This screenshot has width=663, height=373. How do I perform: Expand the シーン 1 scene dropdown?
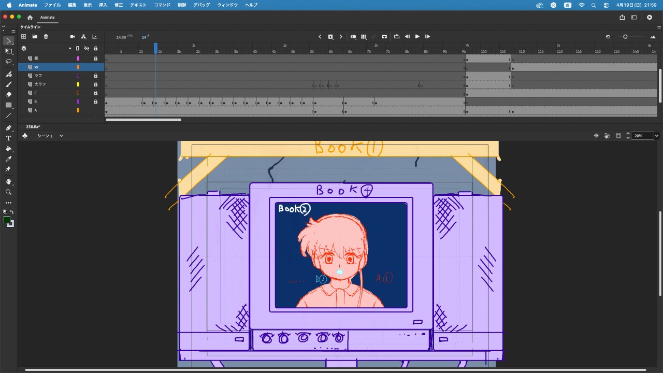(61, 136)
